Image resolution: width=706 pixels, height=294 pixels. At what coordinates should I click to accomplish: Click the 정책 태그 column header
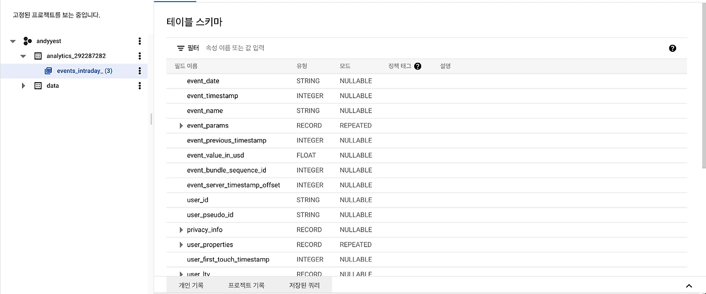pyautogui.click(x=399, y=66)
